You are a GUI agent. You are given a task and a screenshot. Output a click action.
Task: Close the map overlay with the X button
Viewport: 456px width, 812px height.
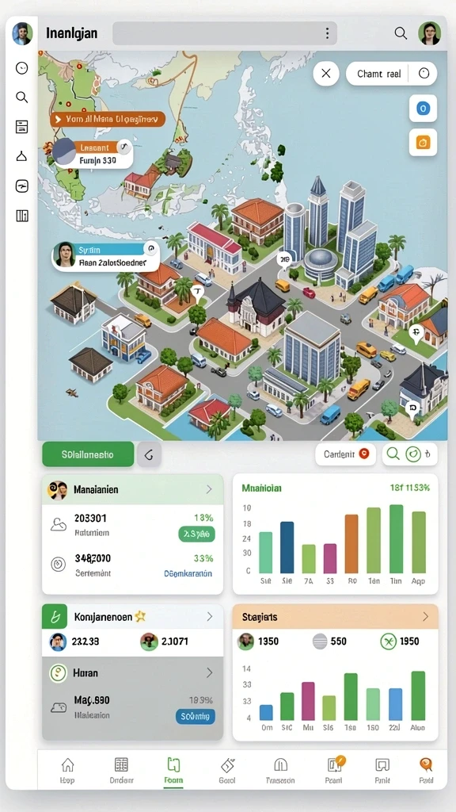(326, 74)
